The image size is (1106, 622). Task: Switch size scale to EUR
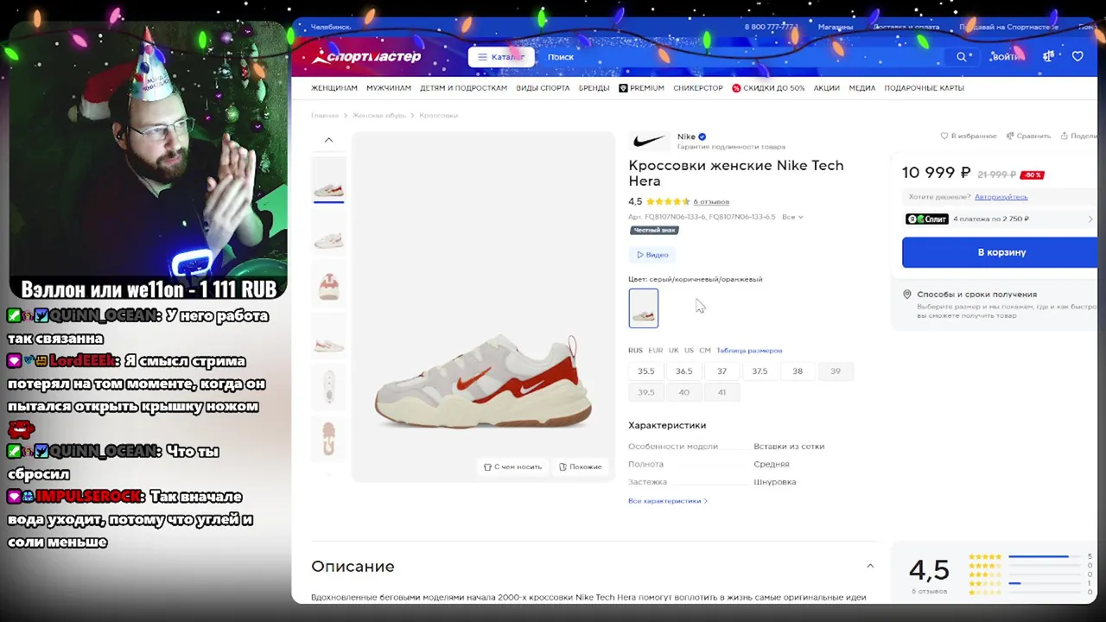coord(656,350)
